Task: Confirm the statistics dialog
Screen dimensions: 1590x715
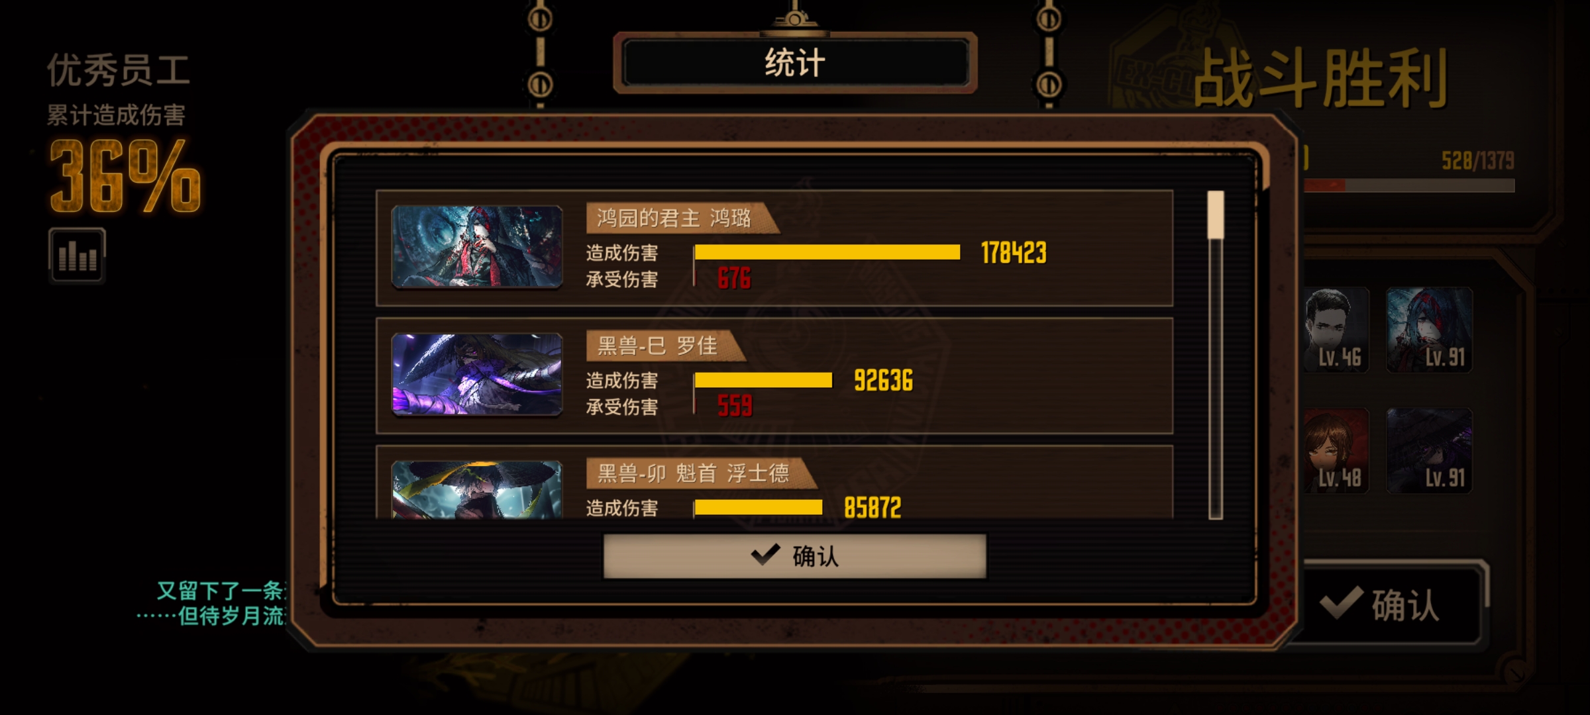Action: (x=794, y=556)
